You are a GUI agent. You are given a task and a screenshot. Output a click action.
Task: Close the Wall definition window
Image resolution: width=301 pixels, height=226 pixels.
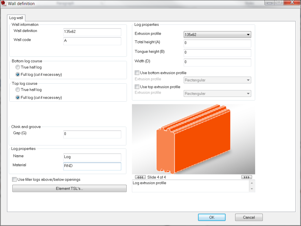pyautogui.click(x=292, y=2)
